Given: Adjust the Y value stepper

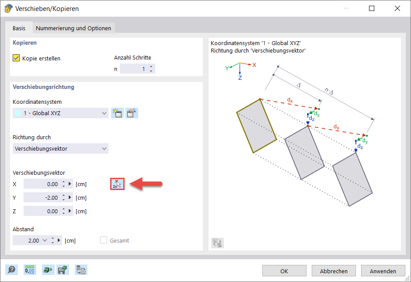Looking at the screenshot, I should coord(64,197).
